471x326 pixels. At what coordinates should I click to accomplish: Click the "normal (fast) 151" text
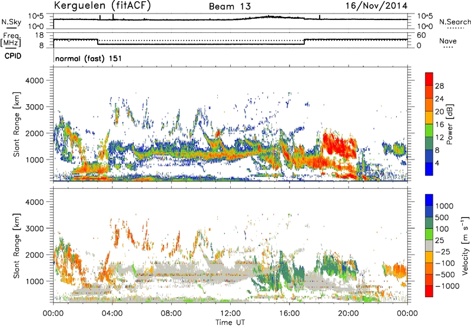pos(88,58)
